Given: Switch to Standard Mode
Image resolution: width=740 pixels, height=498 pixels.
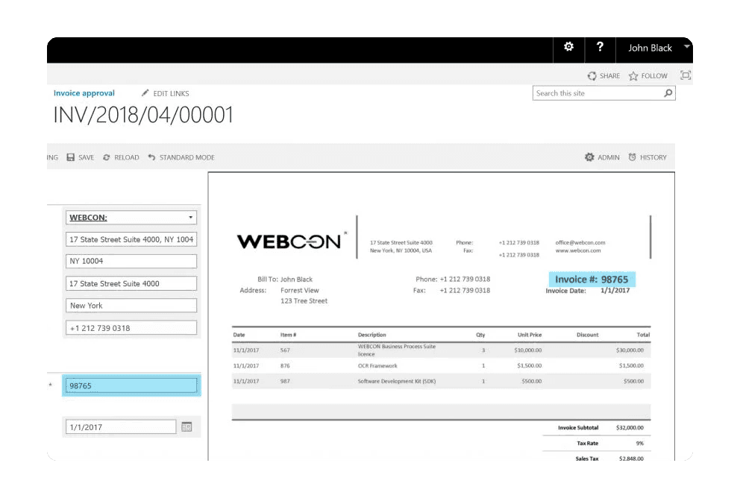Looking at the screenshot, I should [x=181, y=157].
